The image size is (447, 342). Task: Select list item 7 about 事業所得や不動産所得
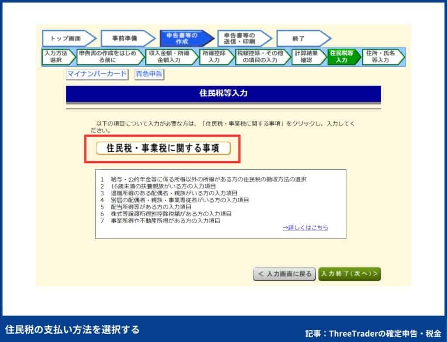(x=160, y=221)
